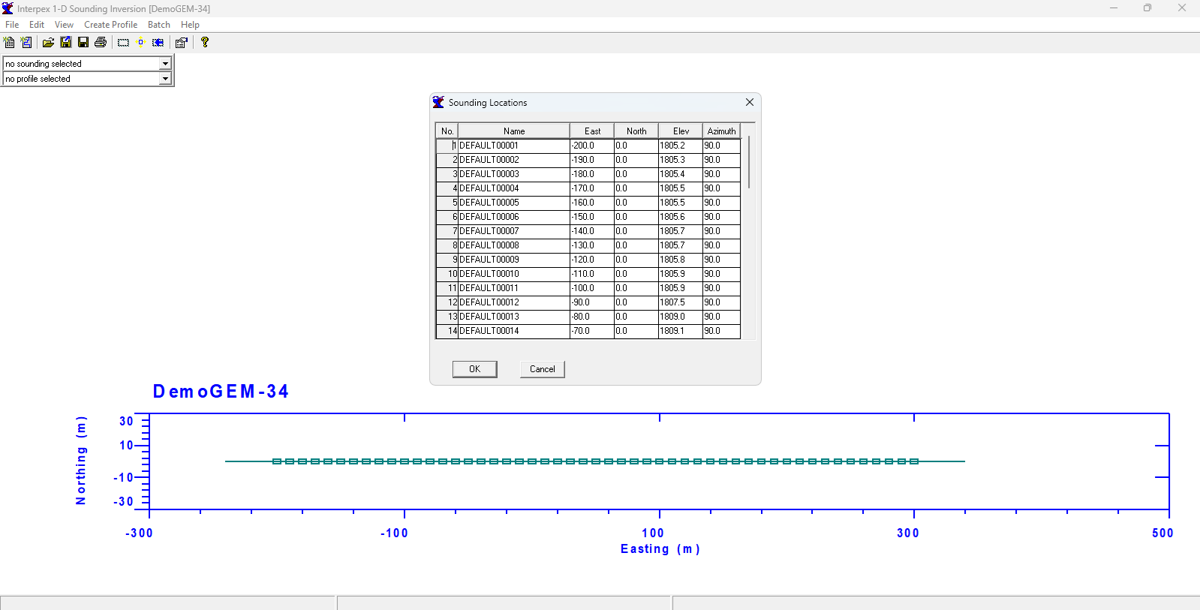
Task: Click the printer toolbar icon
Action: pos(101,43)
